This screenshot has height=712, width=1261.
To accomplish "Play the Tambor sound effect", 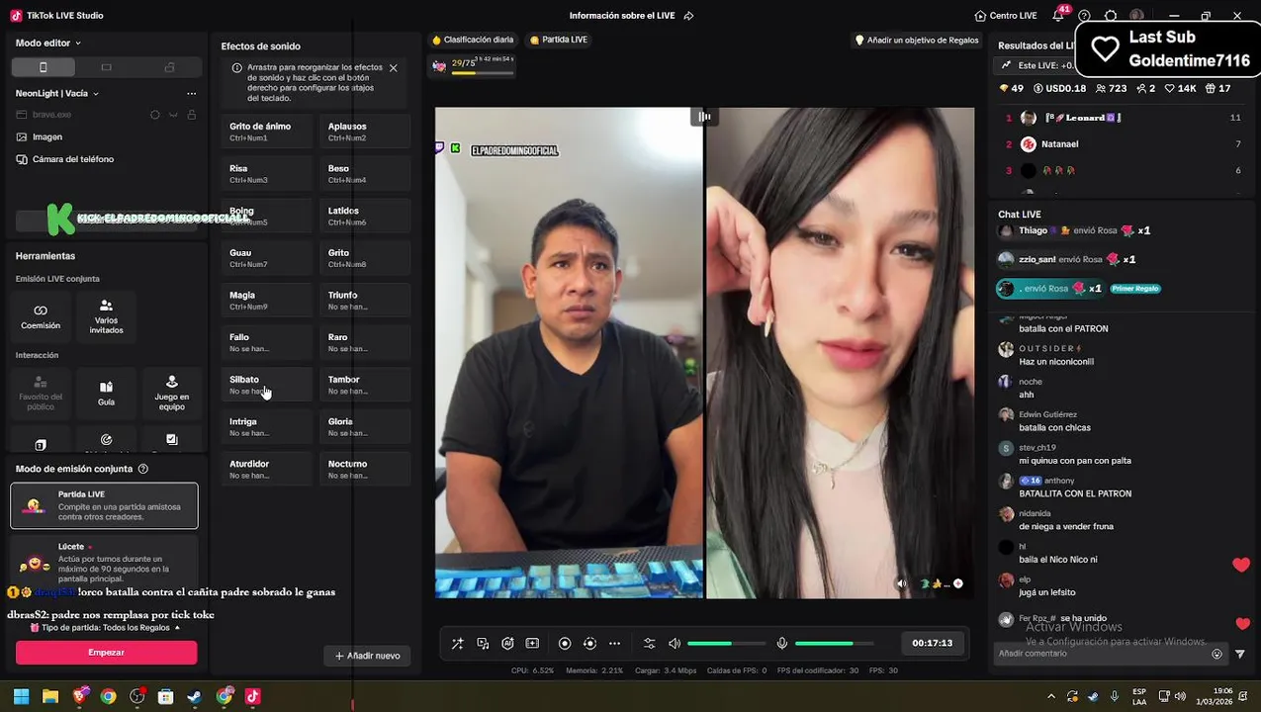I will [x=365, y=385].
